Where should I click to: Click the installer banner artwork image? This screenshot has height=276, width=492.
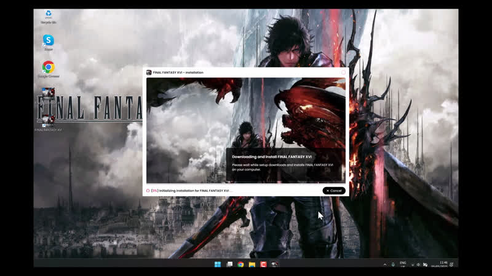point(245,131)
